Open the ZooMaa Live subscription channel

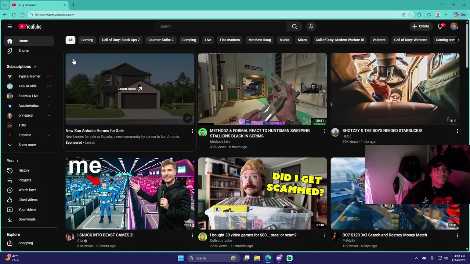[29, 96]
